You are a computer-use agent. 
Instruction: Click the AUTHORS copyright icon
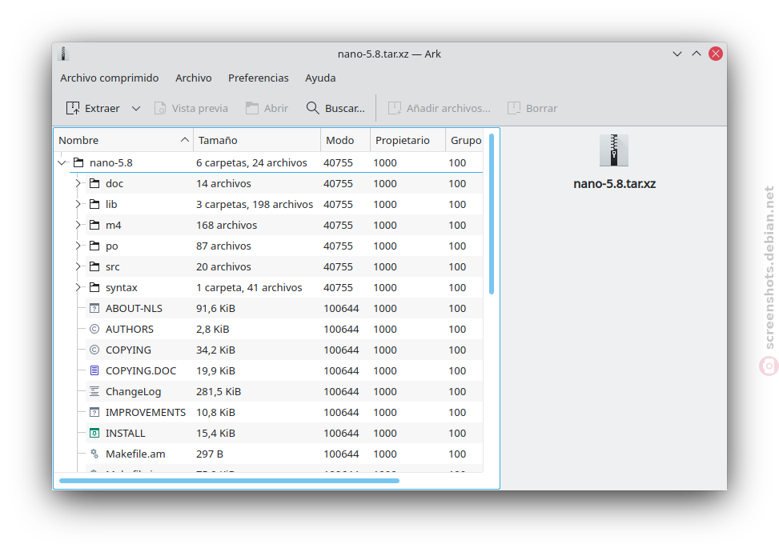click(x=94, y=329)
